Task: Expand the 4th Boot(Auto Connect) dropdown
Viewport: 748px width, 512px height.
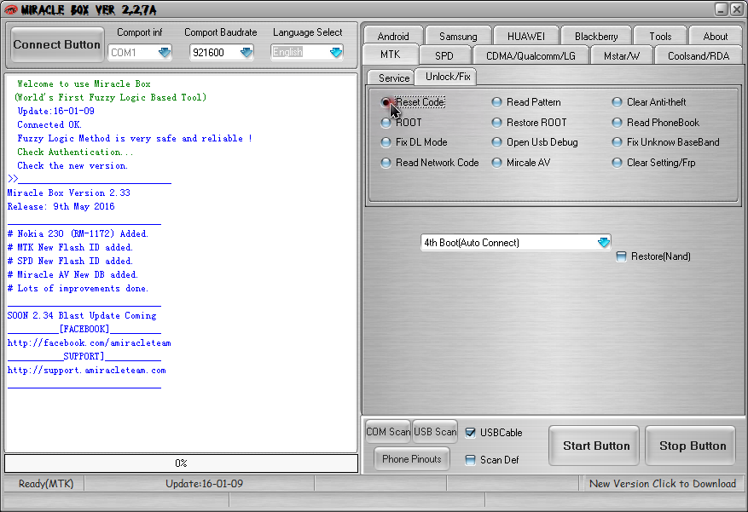Action: [x=516, y=243]
